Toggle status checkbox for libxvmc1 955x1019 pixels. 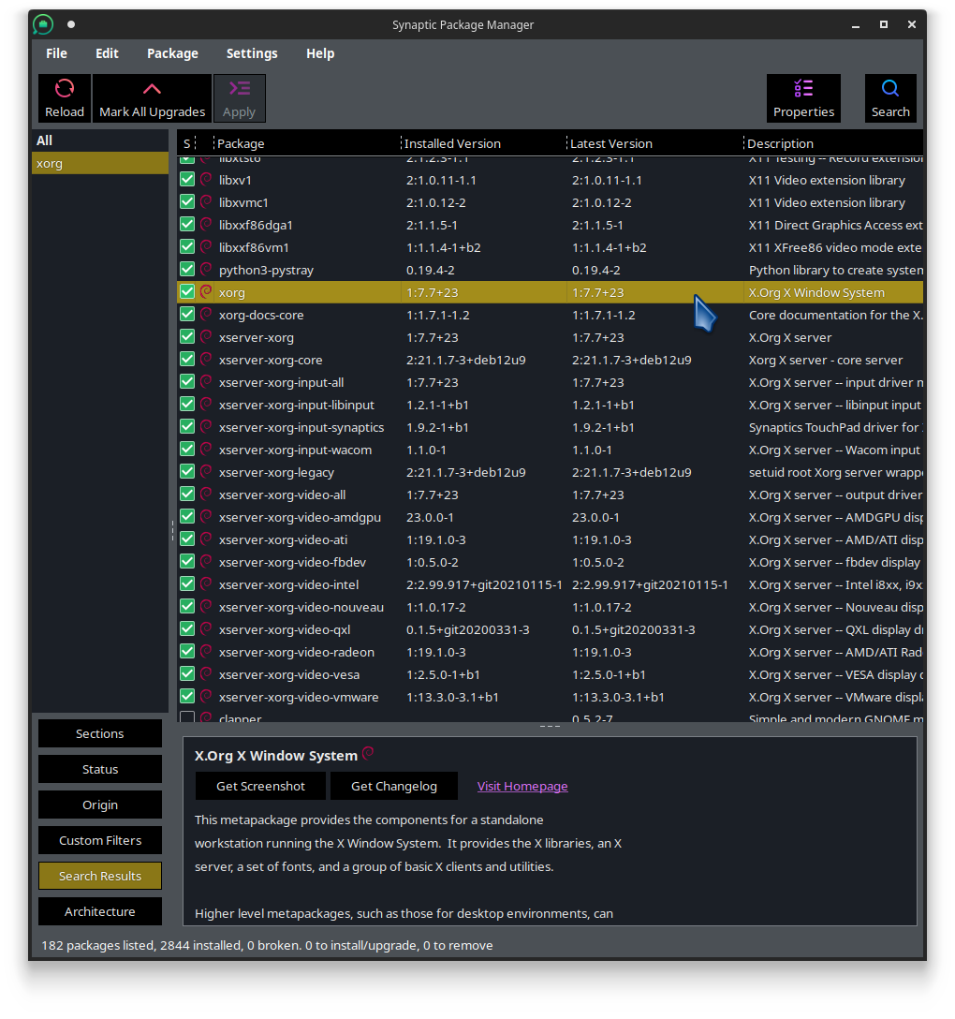[x=187, y=202]
